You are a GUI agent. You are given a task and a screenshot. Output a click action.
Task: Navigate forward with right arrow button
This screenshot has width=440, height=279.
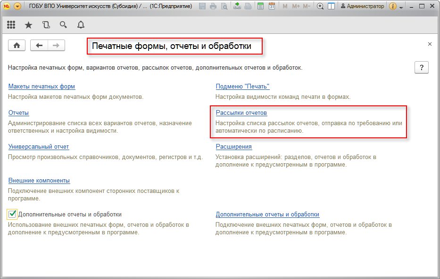tap(56, 45)
